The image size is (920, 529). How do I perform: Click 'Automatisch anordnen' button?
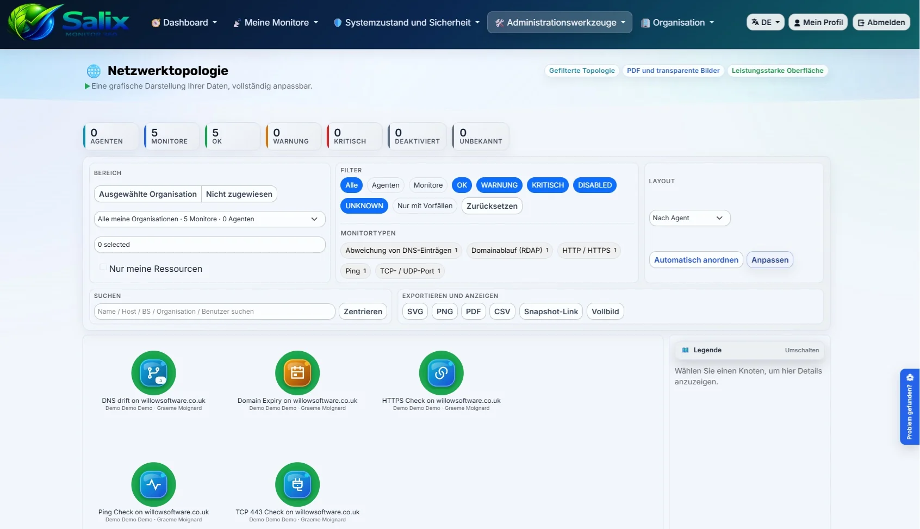696,260
